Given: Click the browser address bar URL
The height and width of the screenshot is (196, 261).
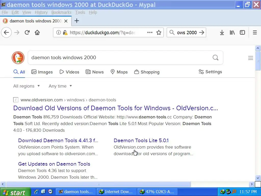Looking at the screenshot, I should coord(102,32).
